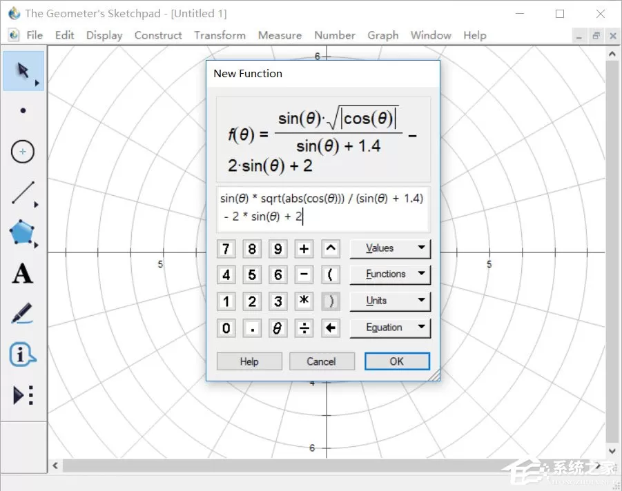This screenshot has height=491, width=622.
Task: Click keypad digit 5
Action: click(x=252, y=274)
